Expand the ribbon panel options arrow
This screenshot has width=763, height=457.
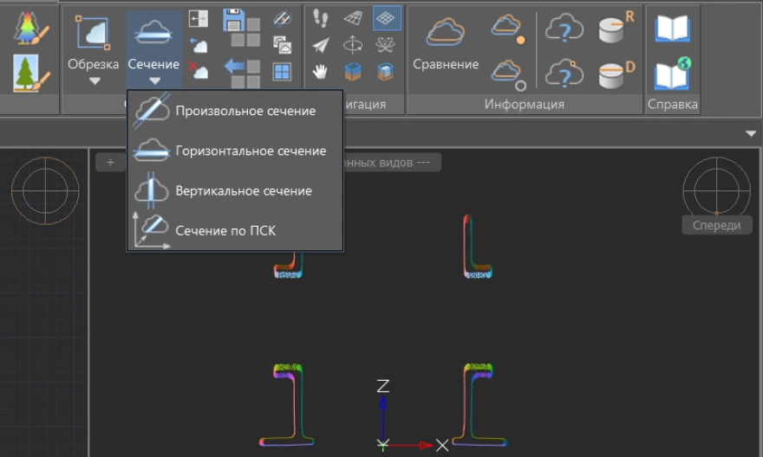(750, 134)
